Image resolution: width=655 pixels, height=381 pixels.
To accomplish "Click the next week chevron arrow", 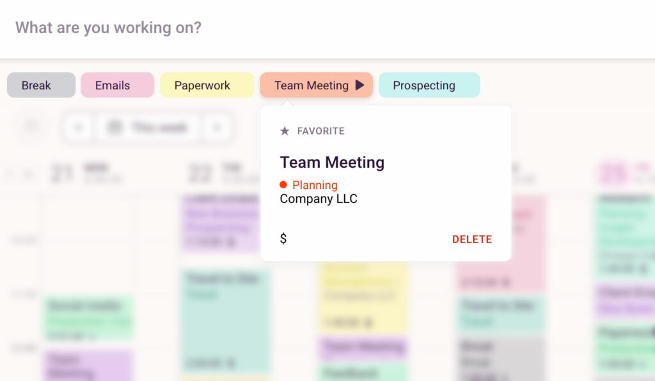I will click(218, 127).
